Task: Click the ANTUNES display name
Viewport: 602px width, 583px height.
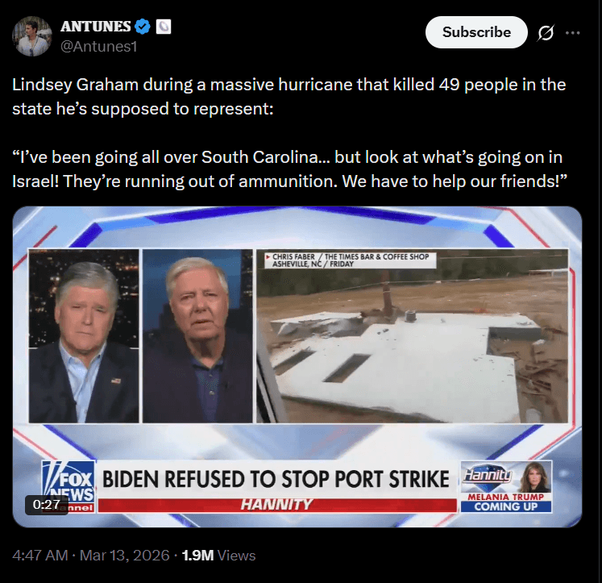Action: click(96, 27)
